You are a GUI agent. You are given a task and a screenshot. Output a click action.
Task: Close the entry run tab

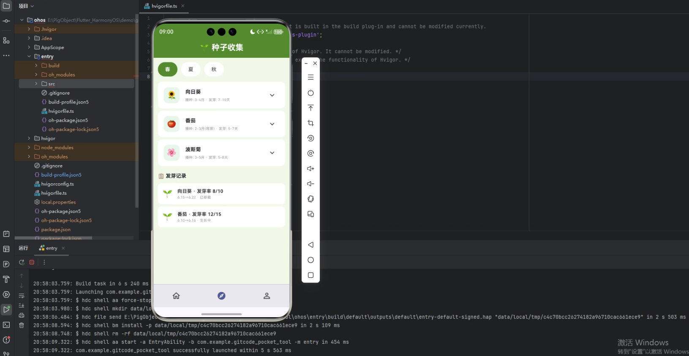63,248
